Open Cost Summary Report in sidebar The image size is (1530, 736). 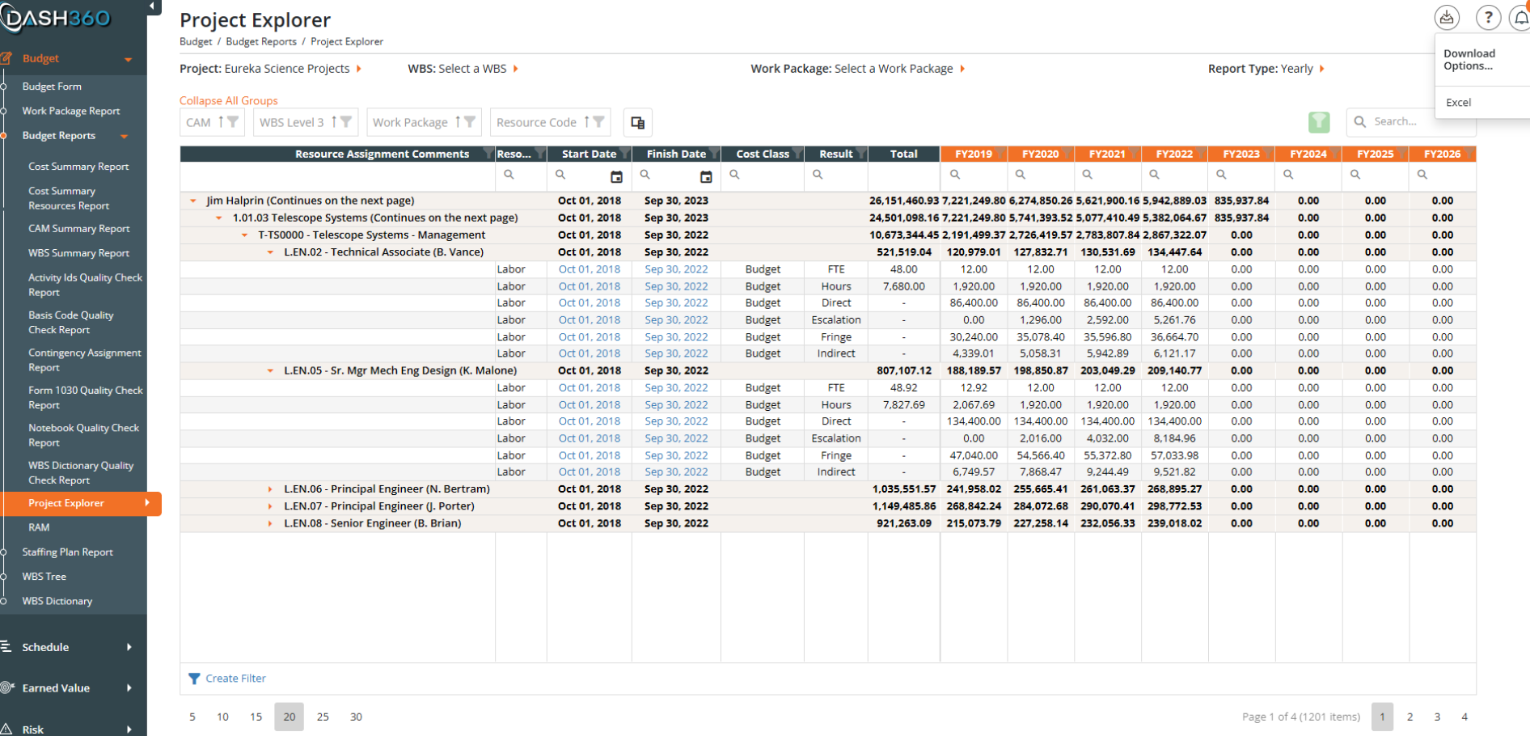coord(78,167)
